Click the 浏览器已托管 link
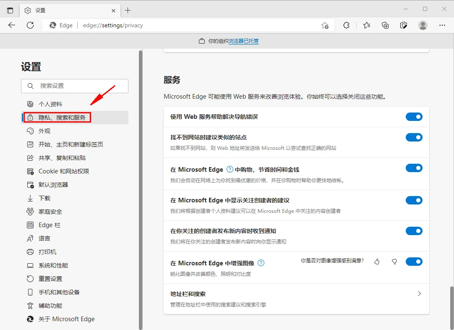454x330 pixels. (243, 41)
